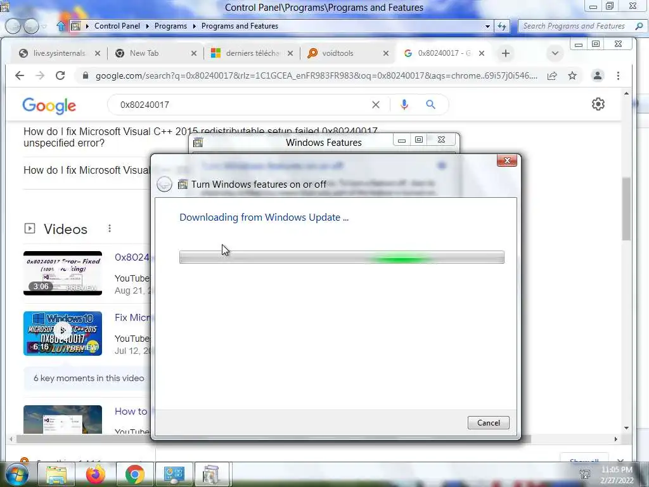Click Cancel in Turn Windows features dialog

[x=489, y=422]
